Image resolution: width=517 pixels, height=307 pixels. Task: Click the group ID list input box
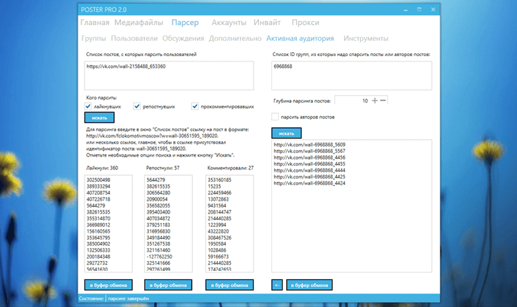[x=351, y=76]
